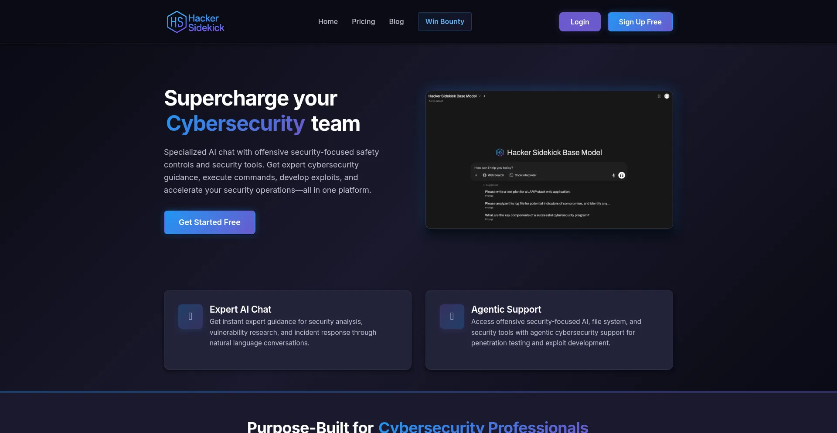
Task: Enable Set as default for the base model
Action: point(436,101)
